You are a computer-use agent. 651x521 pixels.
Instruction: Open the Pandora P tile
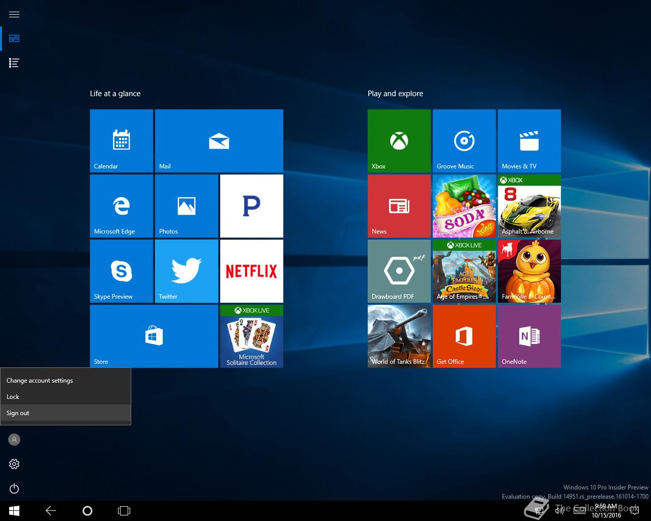click(252, 206)
